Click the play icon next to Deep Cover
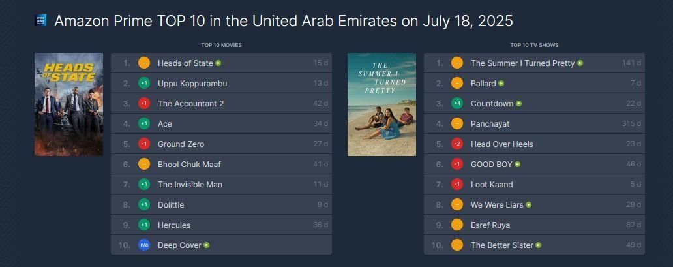This screenshot has width=673, height=267. tap(207, 245)
